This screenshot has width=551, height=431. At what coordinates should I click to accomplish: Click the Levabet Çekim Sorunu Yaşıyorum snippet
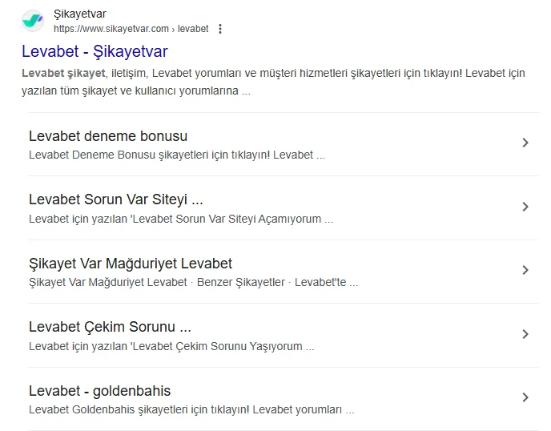click(171, 346)
